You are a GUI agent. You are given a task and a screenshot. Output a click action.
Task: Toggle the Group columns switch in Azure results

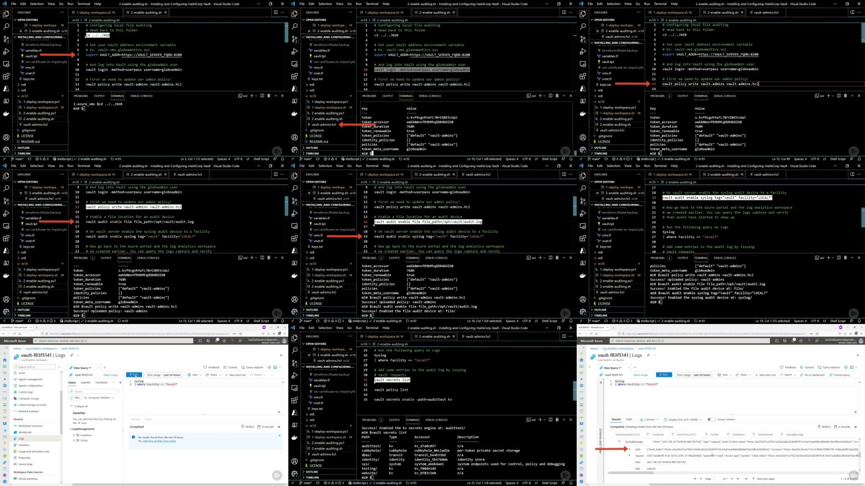coord(711,419)
